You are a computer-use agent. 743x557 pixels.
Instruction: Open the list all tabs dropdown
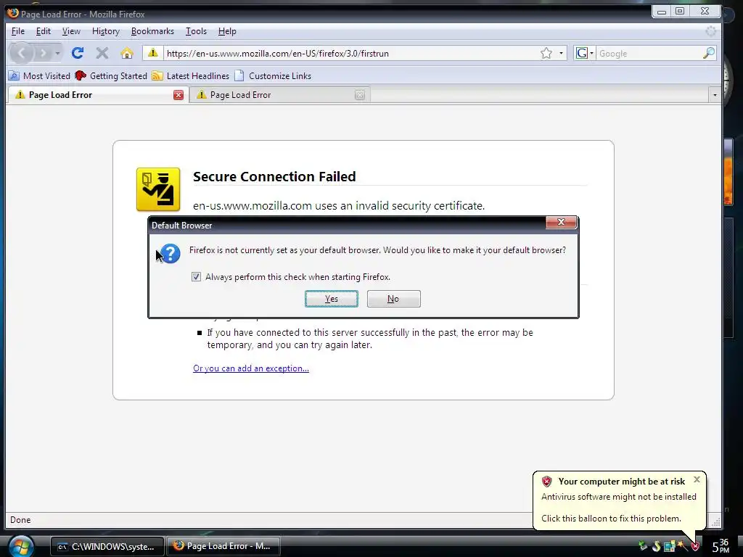coord(715,95)
